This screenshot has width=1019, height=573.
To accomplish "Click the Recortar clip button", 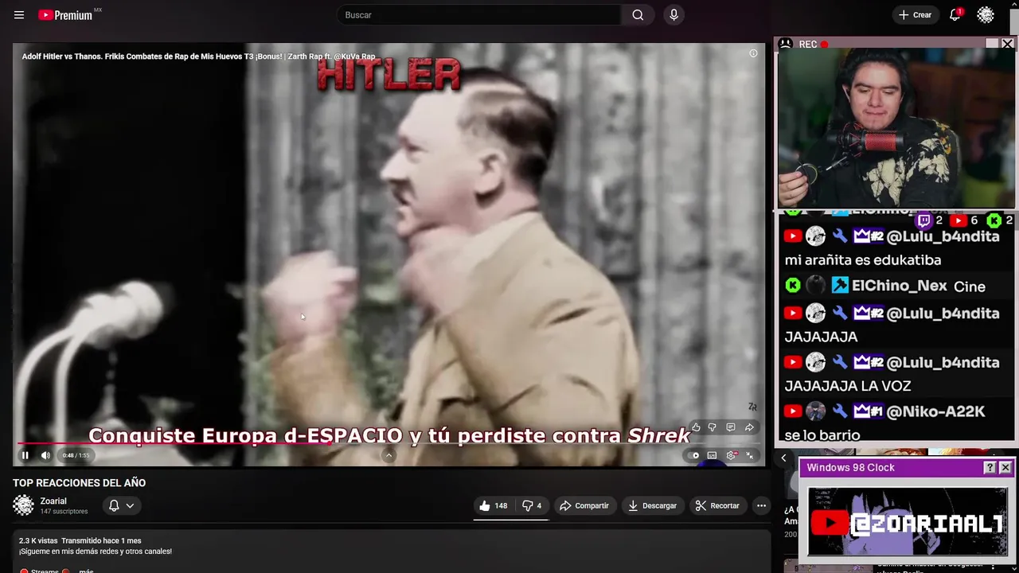I will tap(717, 505).
